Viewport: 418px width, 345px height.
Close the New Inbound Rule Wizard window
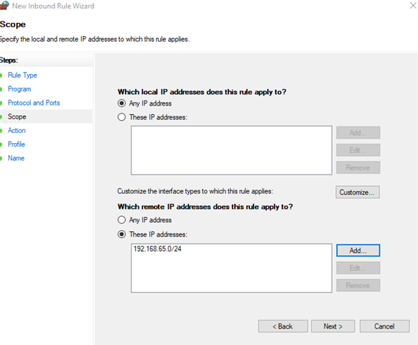coord(413,5)
